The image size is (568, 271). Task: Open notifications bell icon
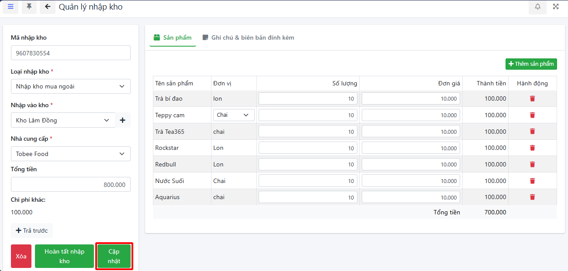pyautogui.click(x=537, y=7)
